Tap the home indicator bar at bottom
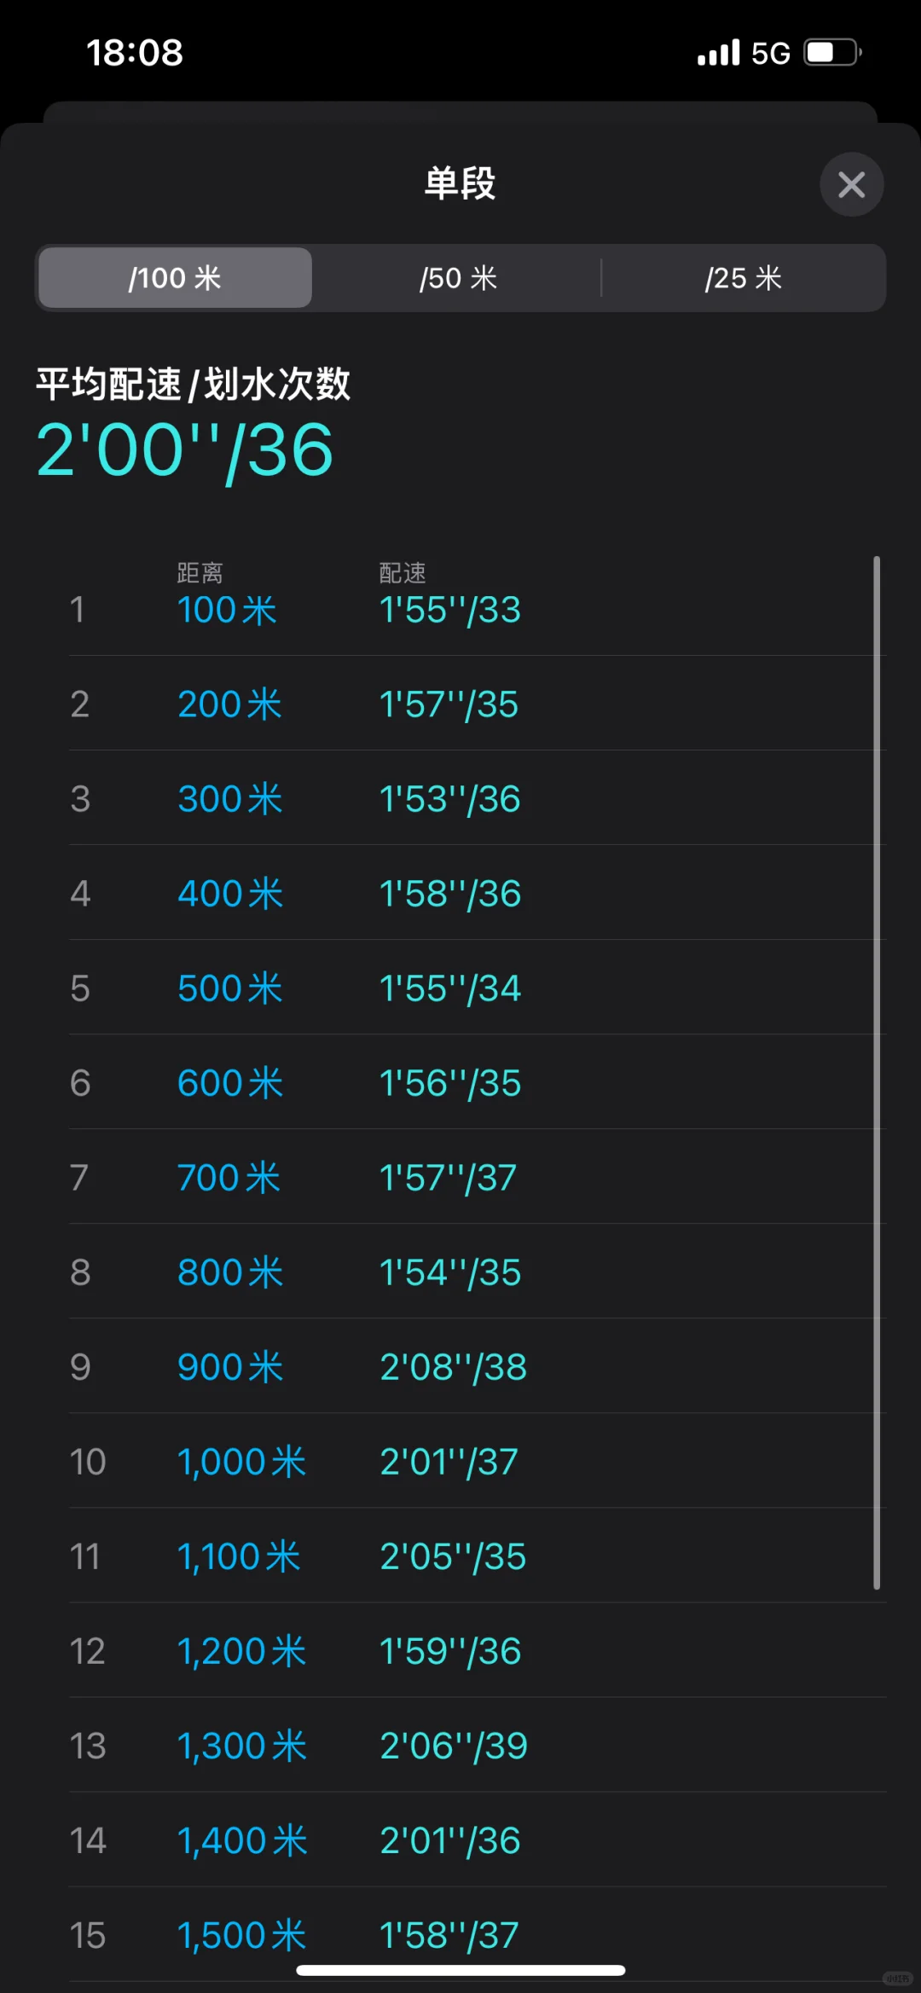921x1993 pixels. pos(460,1970)
